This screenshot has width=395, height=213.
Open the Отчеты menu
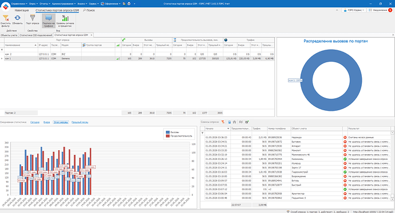click(x=45, y=4)
